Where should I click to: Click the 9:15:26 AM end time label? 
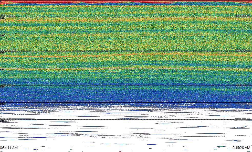tap(241, 148)
